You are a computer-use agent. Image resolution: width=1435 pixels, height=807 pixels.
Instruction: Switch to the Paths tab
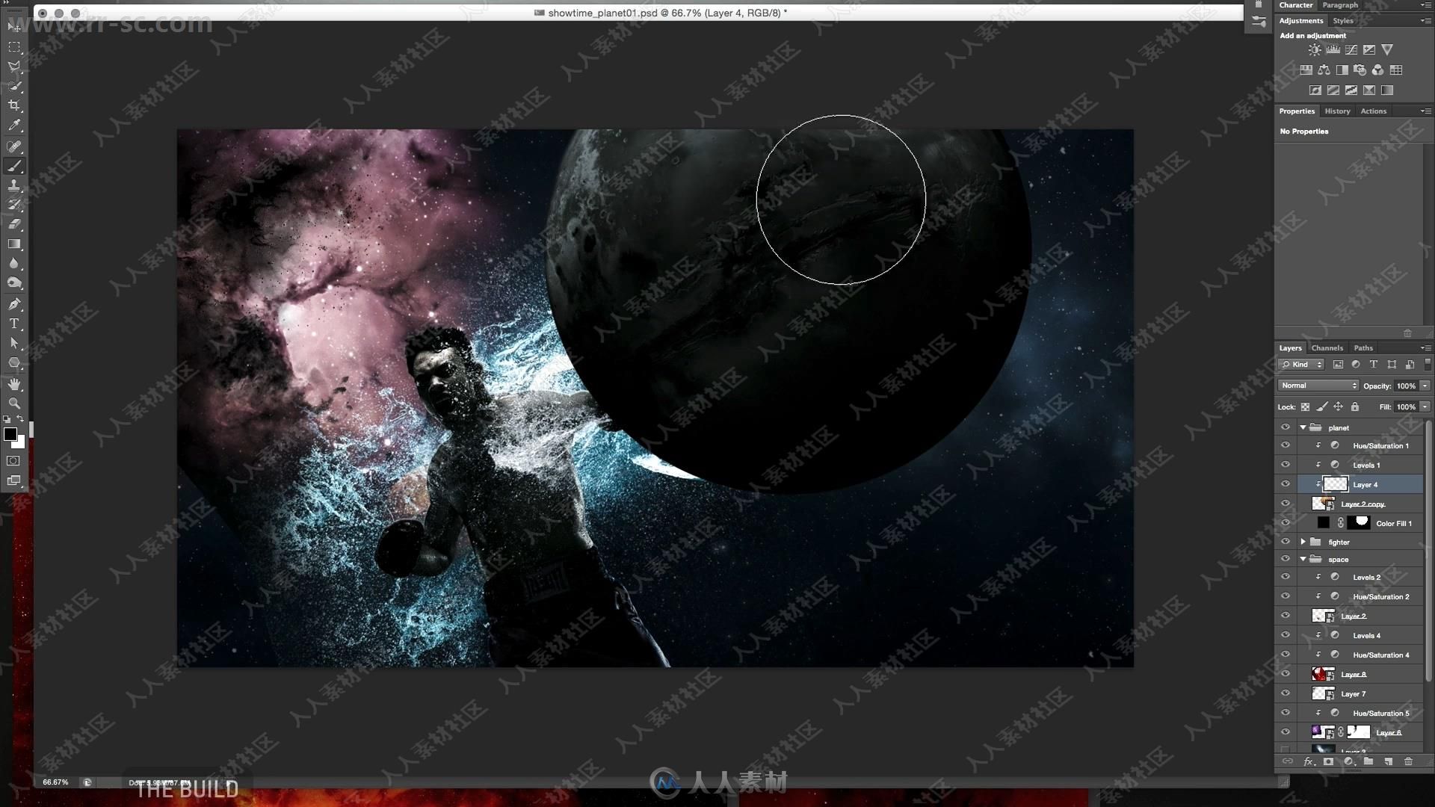pos(1365,347)
